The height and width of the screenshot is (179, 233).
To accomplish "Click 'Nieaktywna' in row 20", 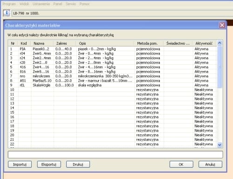I will point(204,135).
